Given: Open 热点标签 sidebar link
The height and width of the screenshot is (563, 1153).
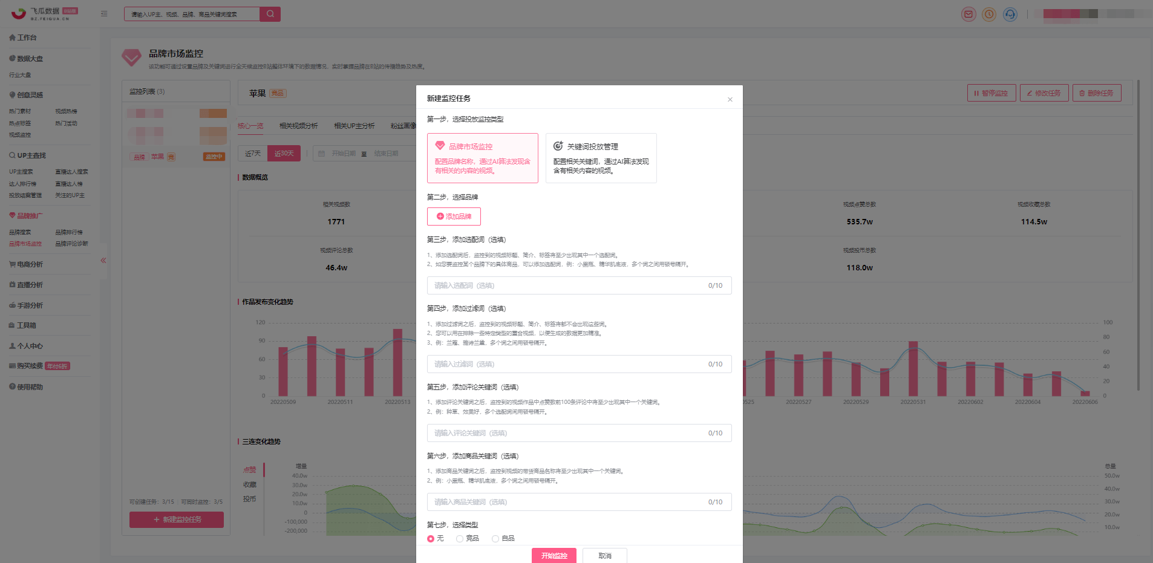Looking at the screenshot, I should (20, 123).
